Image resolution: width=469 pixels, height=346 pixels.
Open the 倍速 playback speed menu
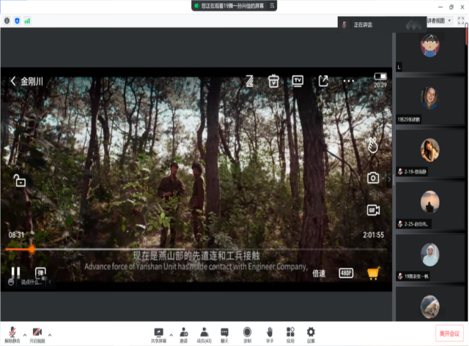(319, 274)
